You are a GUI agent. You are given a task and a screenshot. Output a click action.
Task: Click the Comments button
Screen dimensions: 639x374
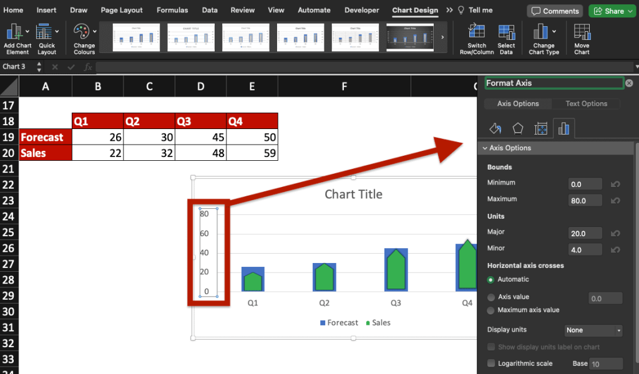[x=554, y=11]
